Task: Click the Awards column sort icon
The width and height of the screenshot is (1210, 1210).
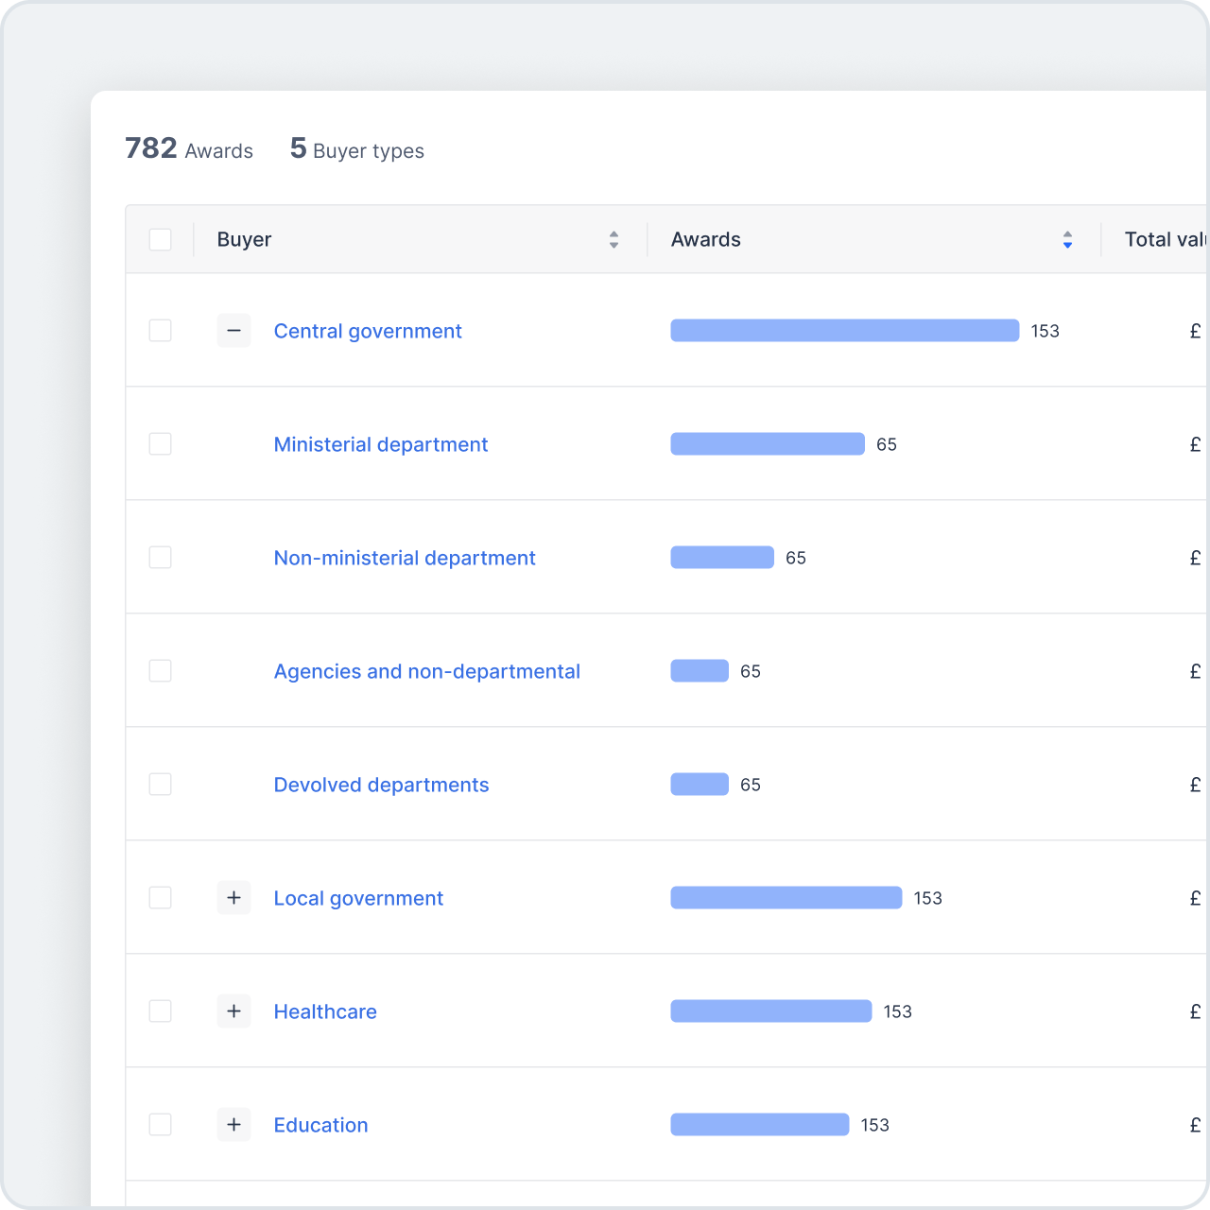Action: [1067, 239]
